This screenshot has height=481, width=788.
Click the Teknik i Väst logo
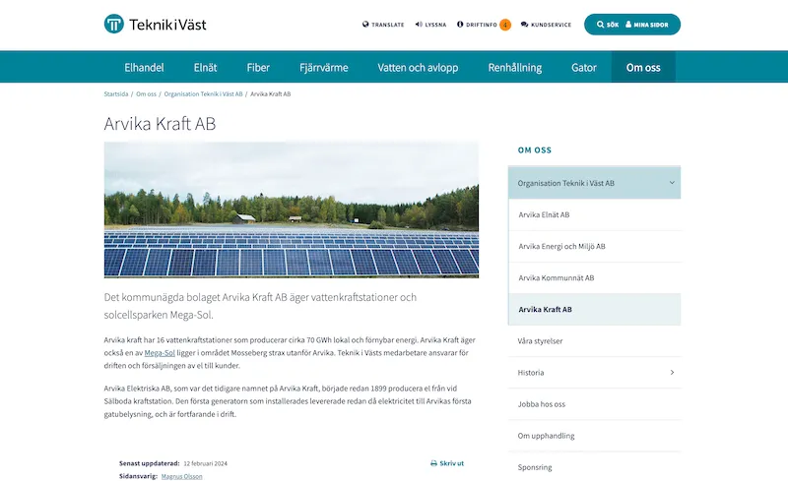click(x=156, y=25)
